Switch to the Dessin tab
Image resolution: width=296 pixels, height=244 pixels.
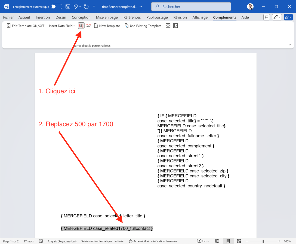(x=61, y=17)
